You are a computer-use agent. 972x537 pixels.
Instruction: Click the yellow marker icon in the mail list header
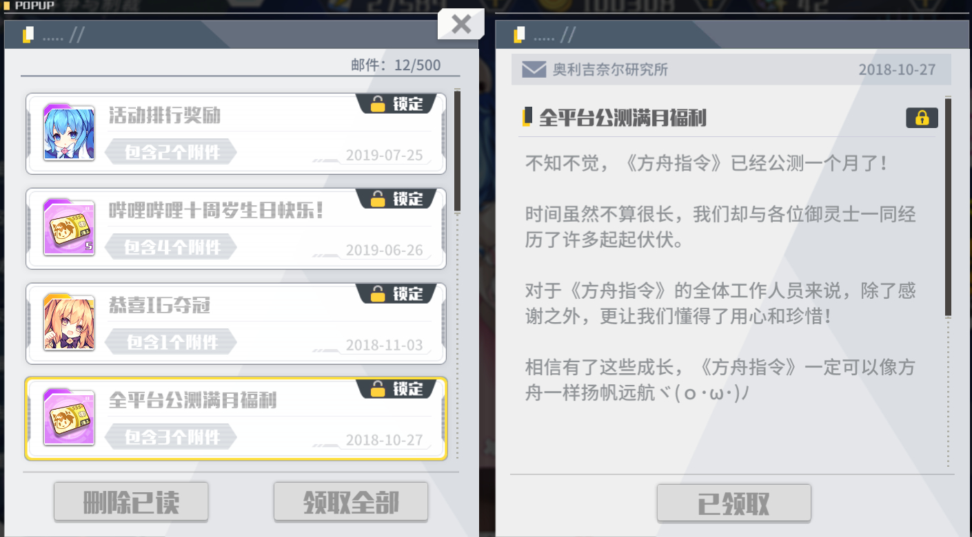28,34
